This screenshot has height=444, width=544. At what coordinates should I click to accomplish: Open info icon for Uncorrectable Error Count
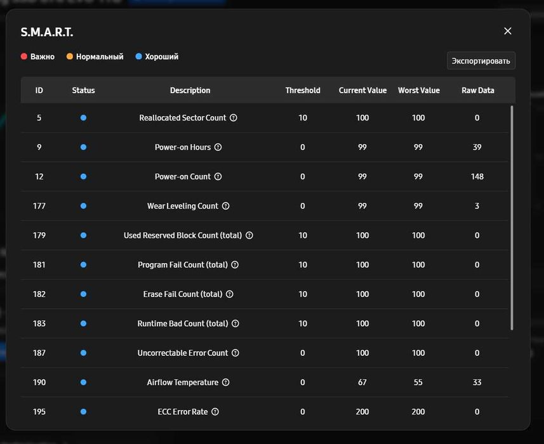click(x=236, y=353)
